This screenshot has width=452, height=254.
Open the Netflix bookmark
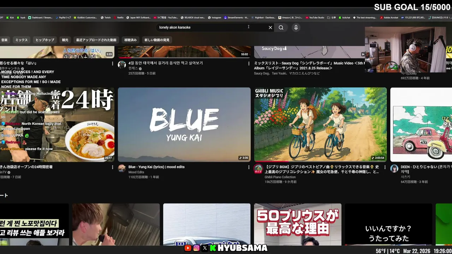[118, 17]
